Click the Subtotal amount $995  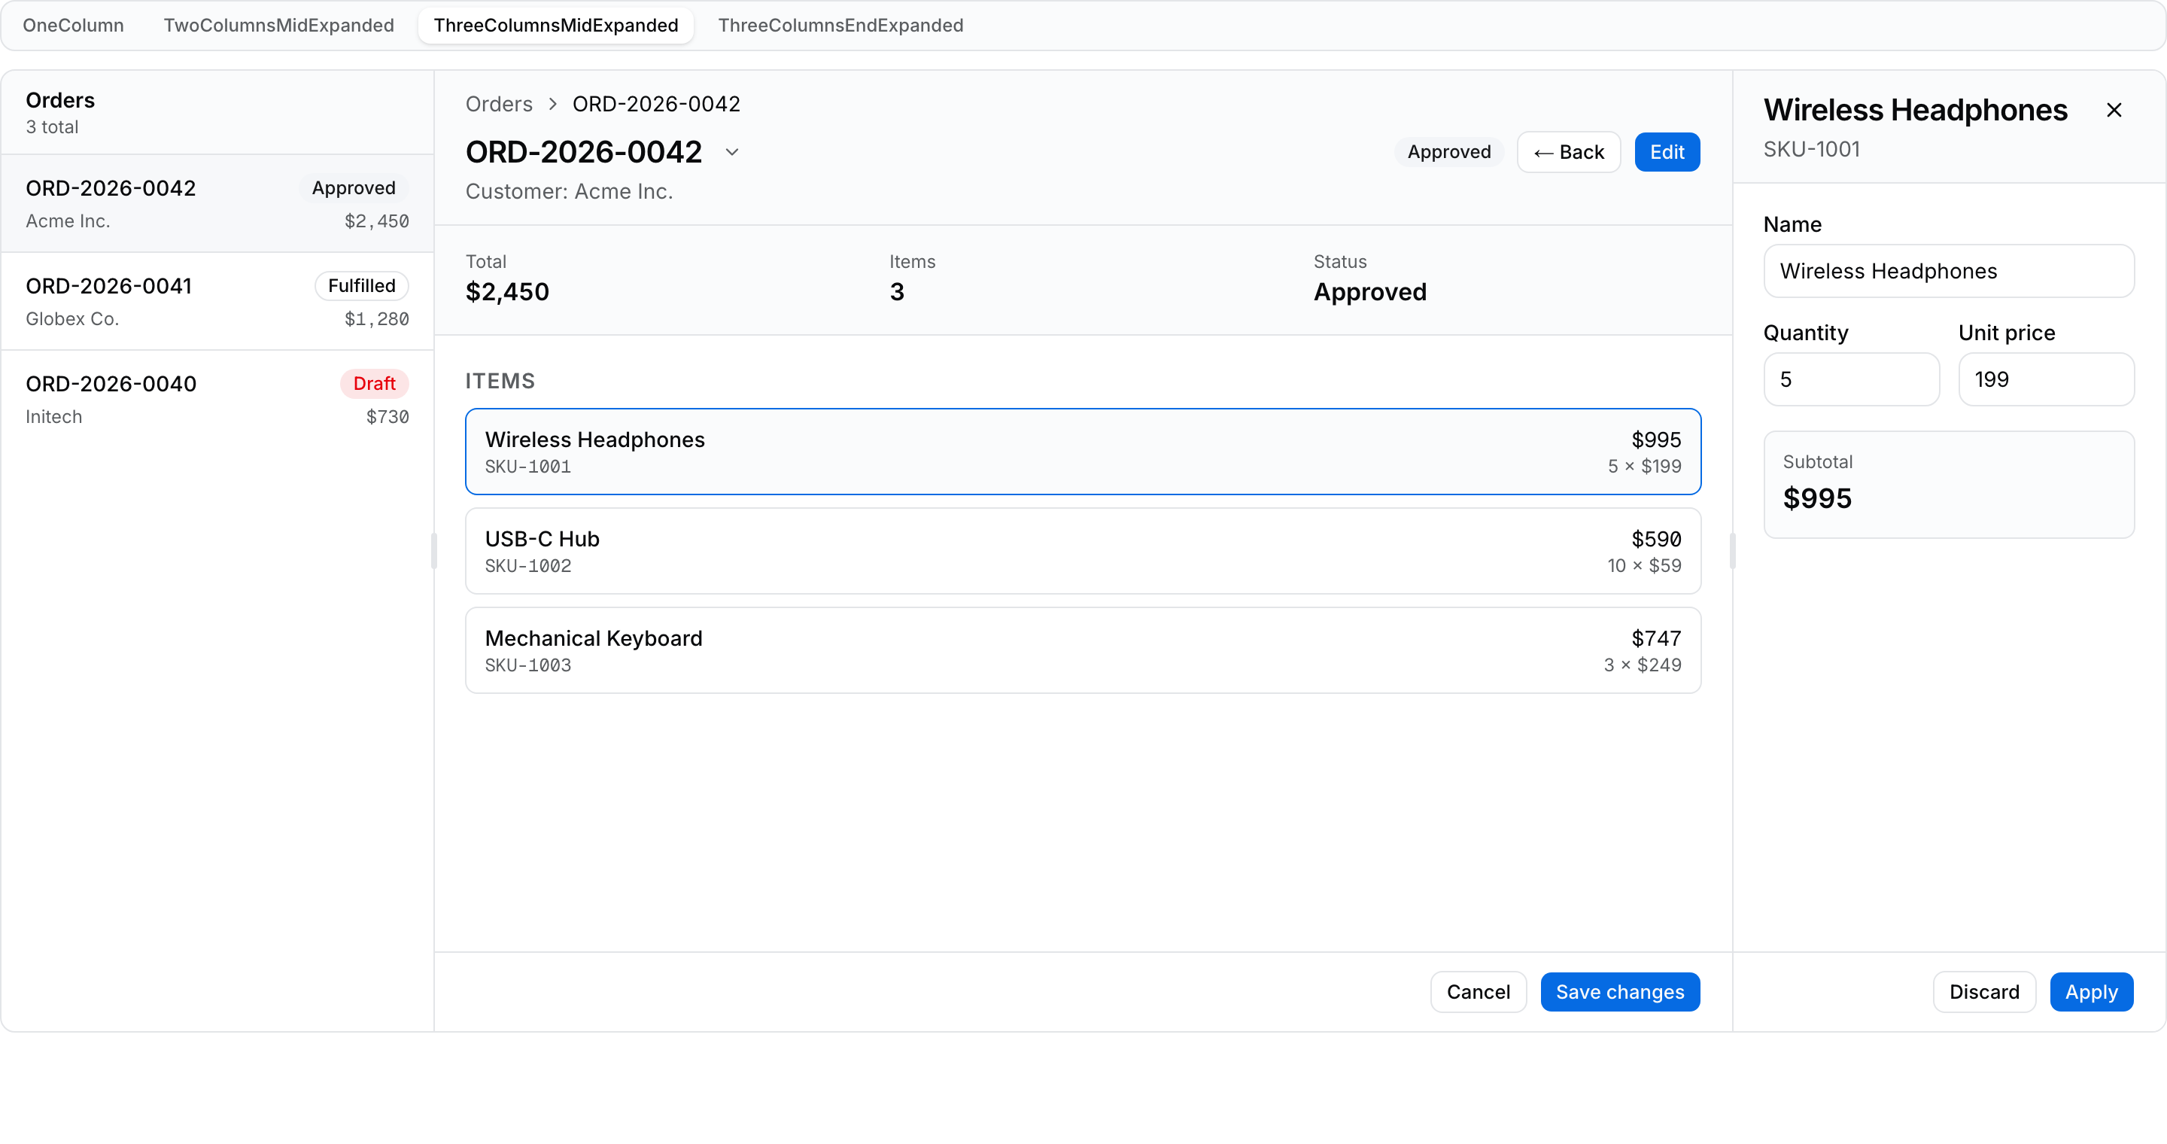1817,498
